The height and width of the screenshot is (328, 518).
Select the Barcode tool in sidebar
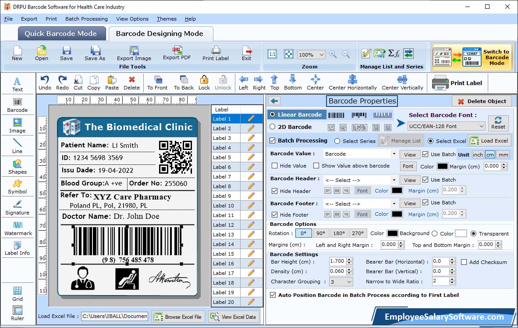point(18,105)
